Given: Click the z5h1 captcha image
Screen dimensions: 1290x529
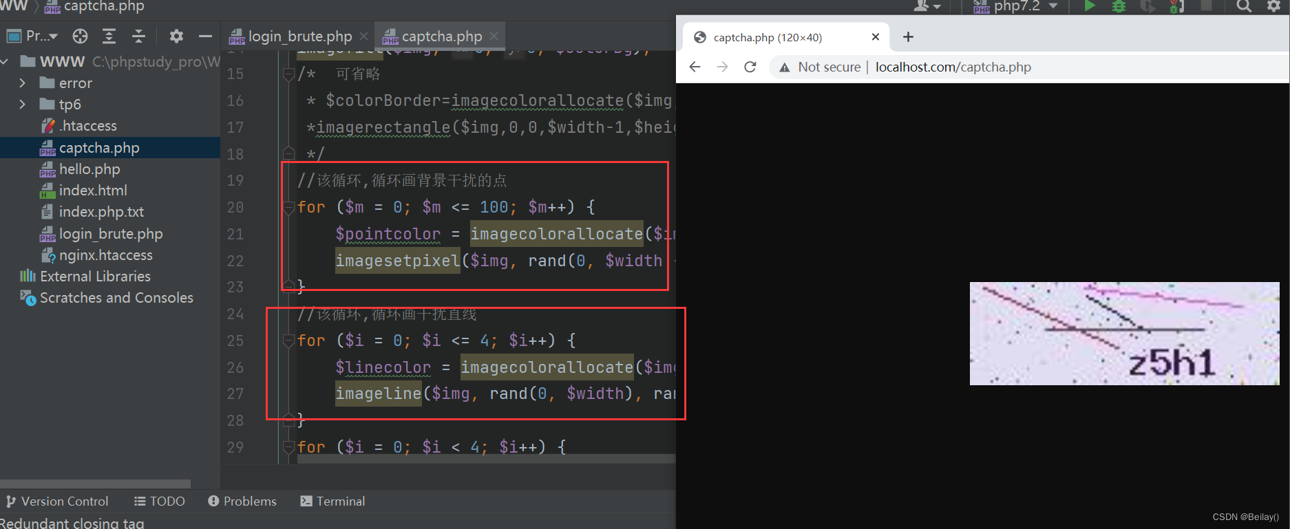Looking at the screenshot, I should [1124, 333].
